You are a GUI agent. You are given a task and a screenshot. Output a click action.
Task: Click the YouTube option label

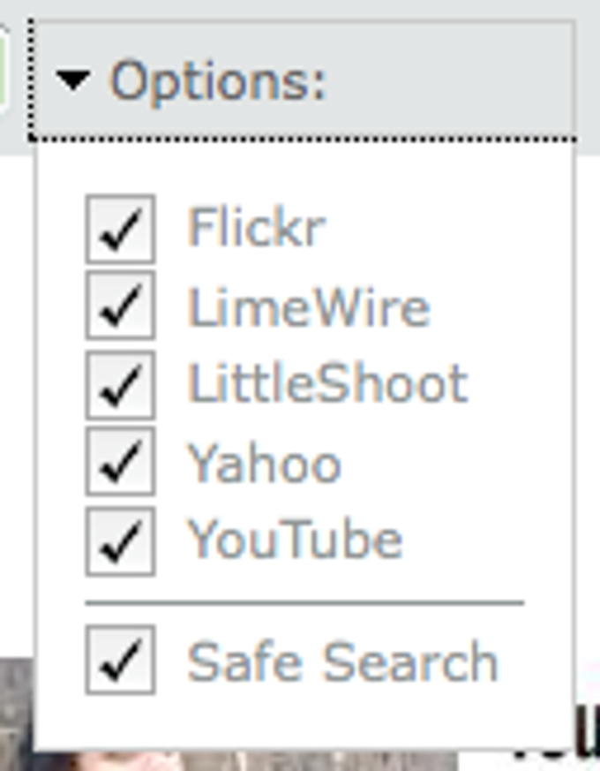(296, 540)
